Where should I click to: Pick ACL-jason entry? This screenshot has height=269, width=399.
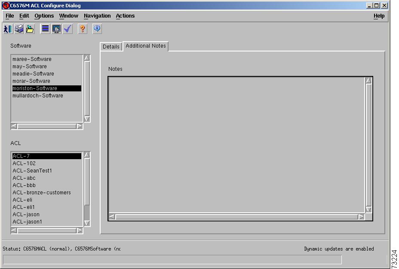click(47, 215)
